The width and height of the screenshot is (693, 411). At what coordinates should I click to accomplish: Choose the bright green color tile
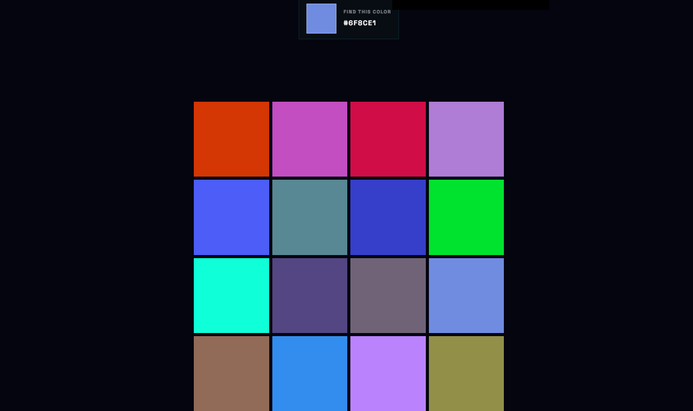click(466, 217)
